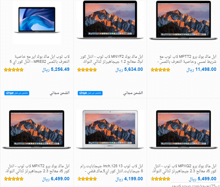Screen dimensions: 220x187
Task: Click star rating of the 4,199.00 laptop
Action: tap(87, 179)
